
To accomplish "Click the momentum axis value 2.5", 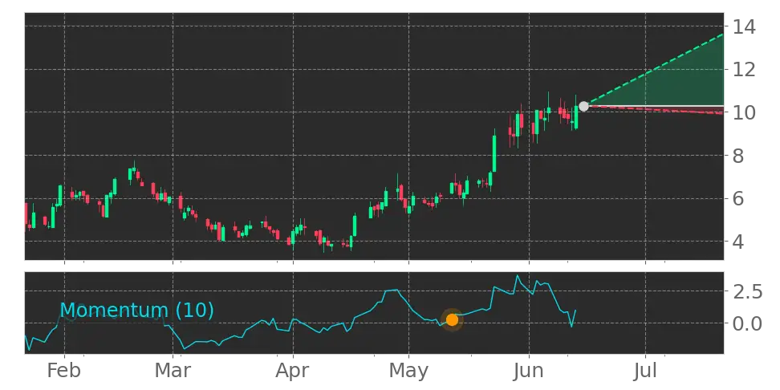I will 748,291.
